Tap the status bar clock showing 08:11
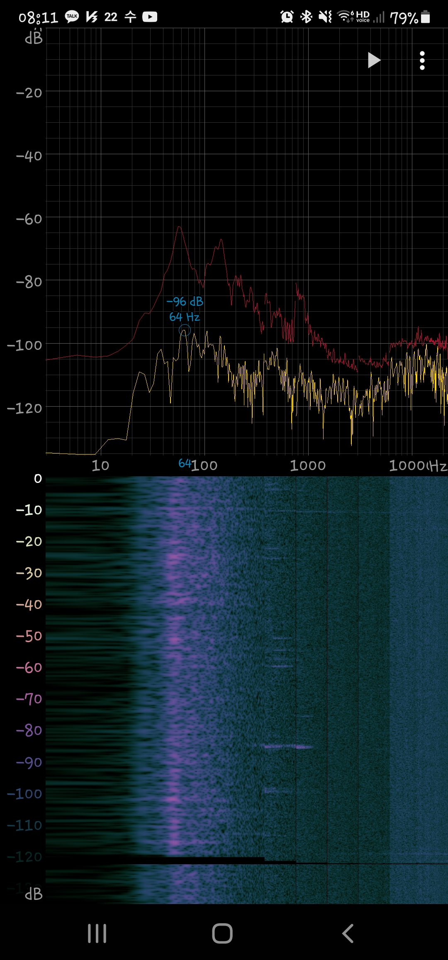This screenshot has height=960, width=448. click(38, 17)
